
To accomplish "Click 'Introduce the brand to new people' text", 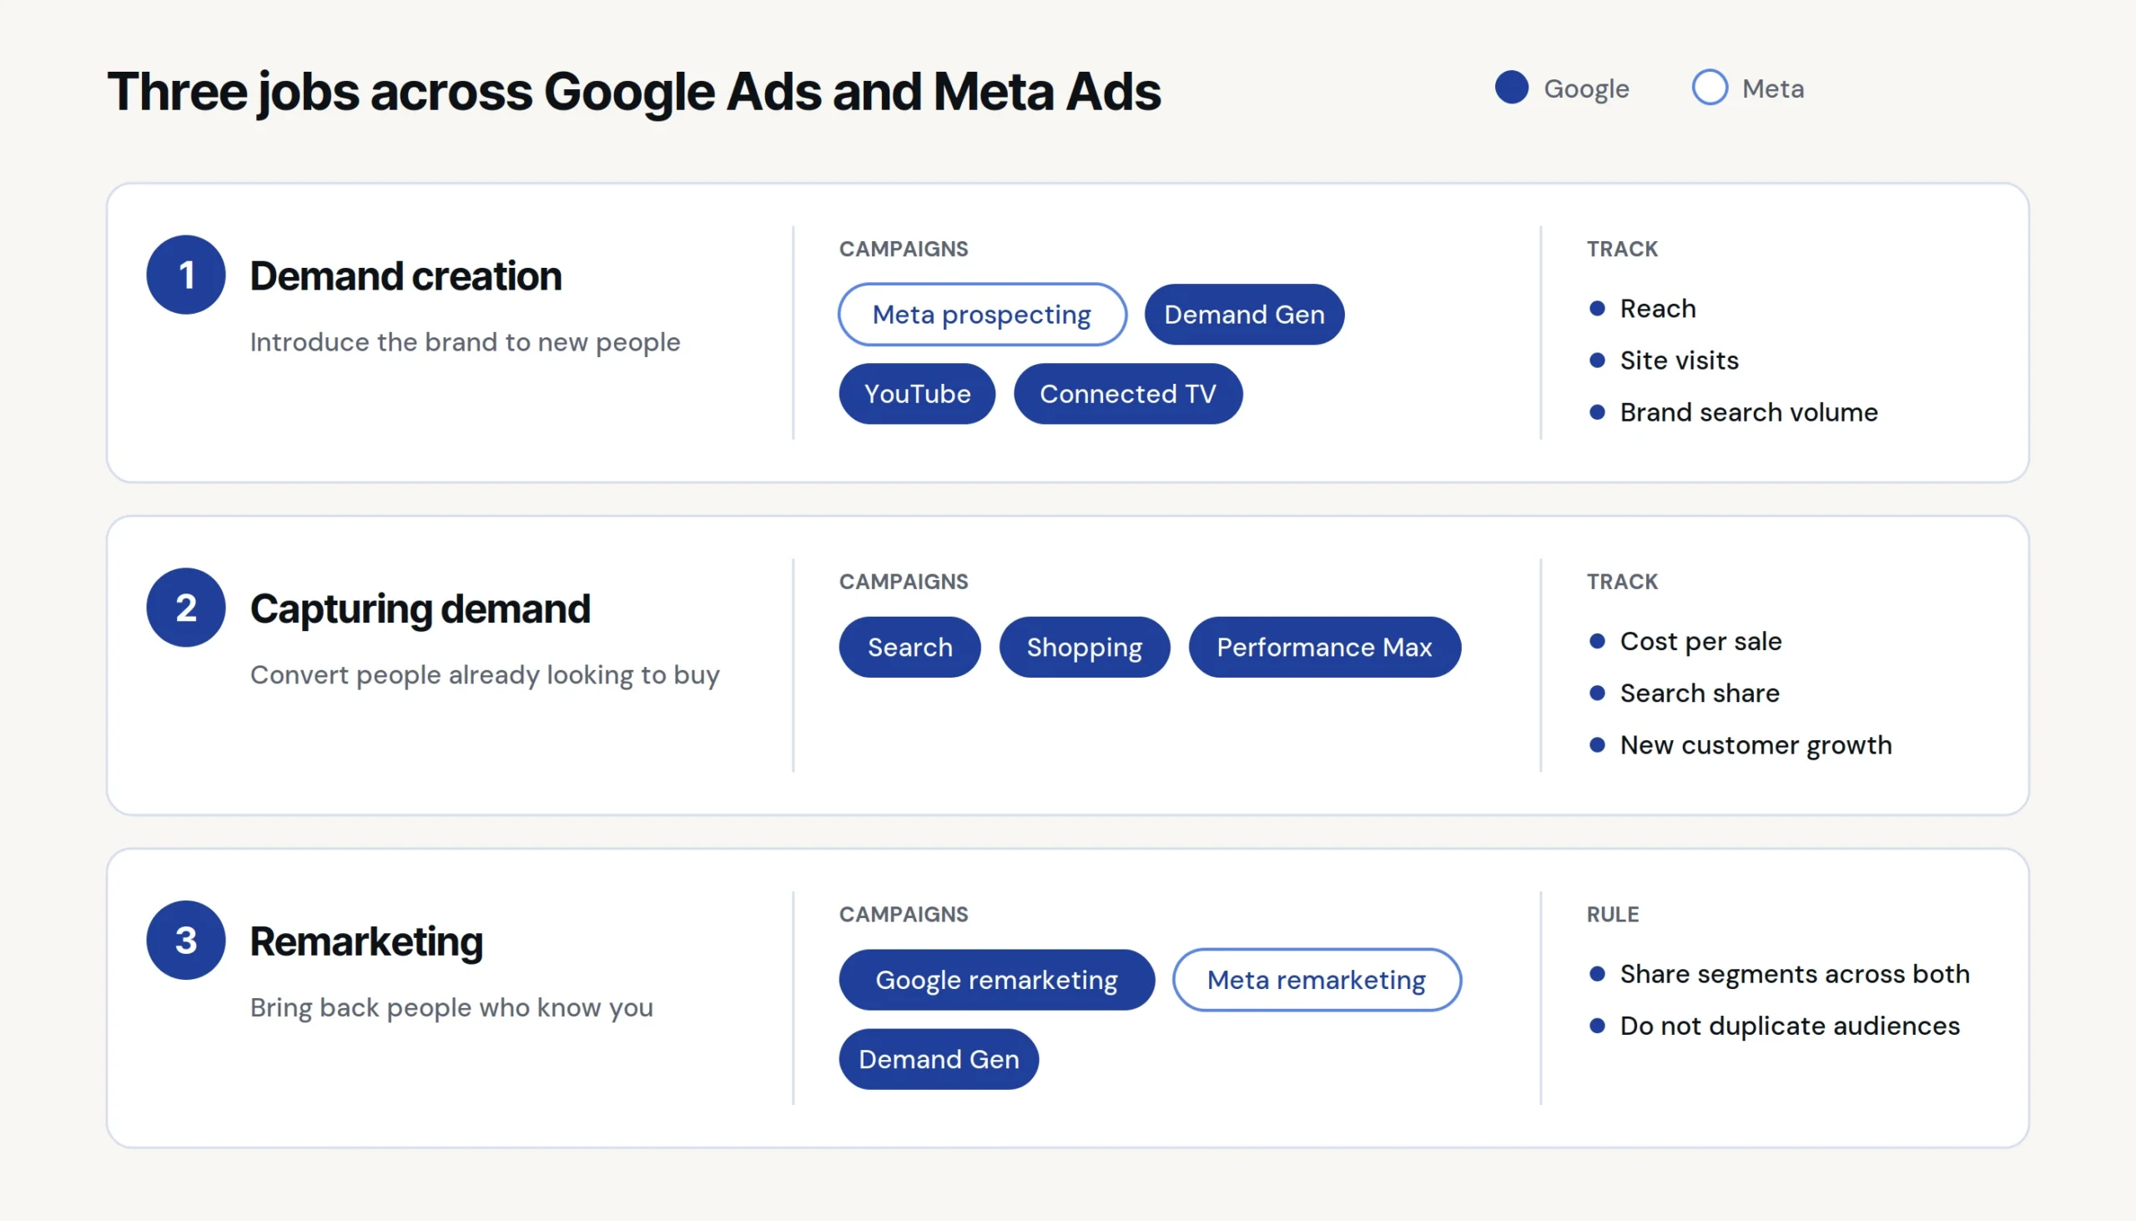I will pos(466,343).
